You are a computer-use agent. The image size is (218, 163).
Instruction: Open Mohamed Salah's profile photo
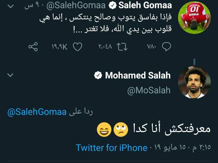click(194, 83)
